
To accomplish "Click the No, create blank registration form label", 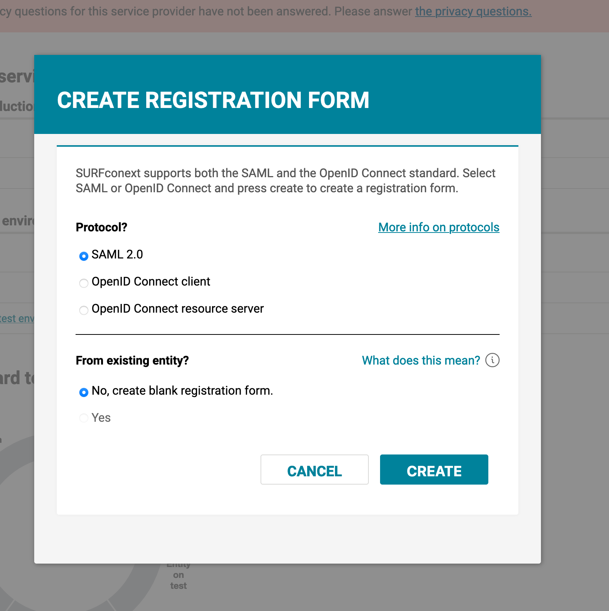I will click(x=182, y=391).
